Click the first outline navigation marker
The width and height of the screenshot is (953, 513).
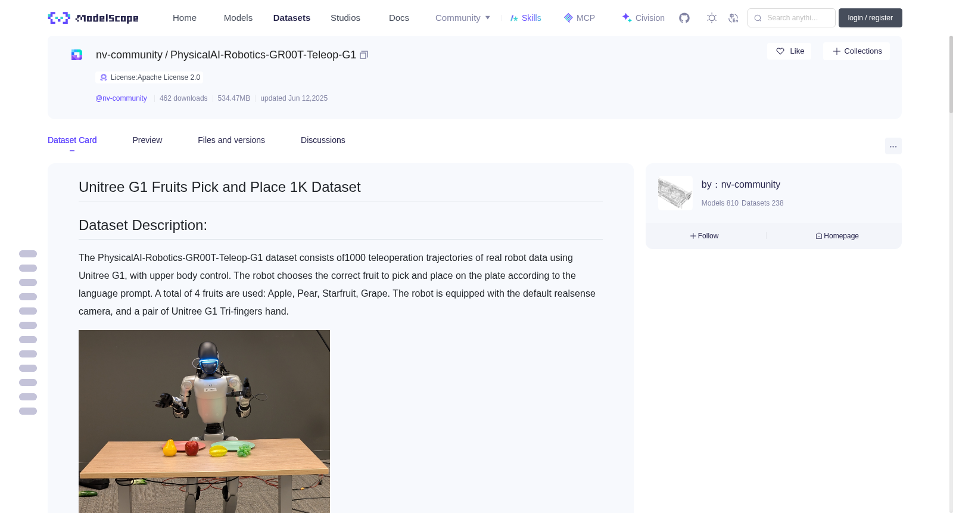pos(28,254)
